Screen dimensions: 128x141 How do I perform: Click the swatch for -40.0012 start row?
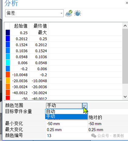[x=8, y=93]
